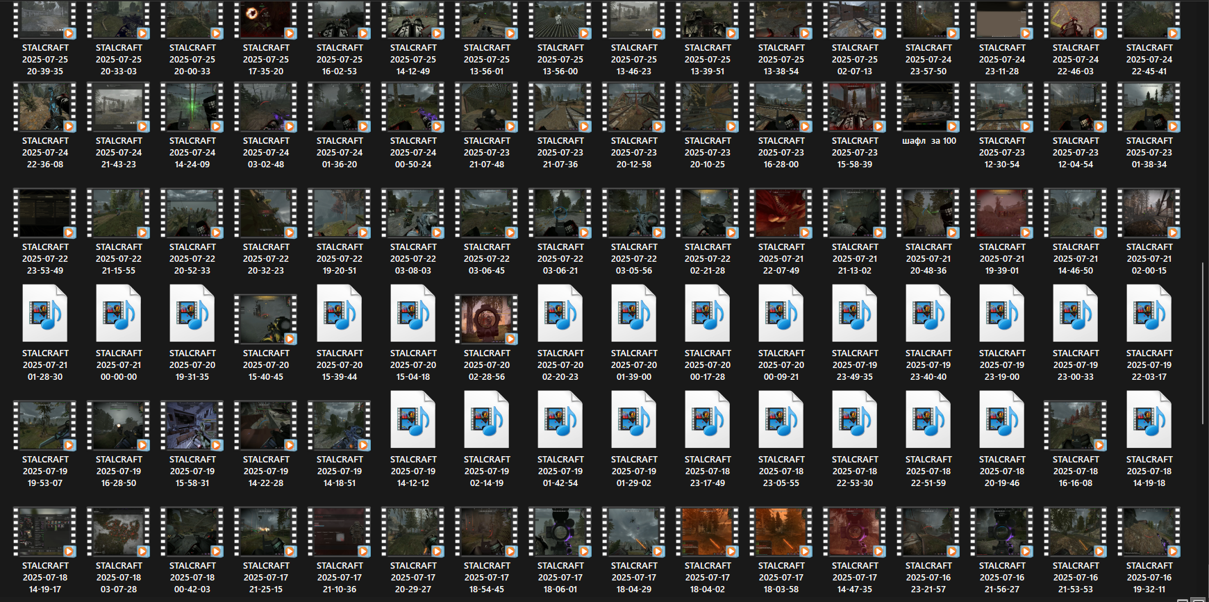This screenshot has width=1209, height=602.
Task: Select file name STALCRAFT 2025-07-22 03-06-45
Action: 487,259
